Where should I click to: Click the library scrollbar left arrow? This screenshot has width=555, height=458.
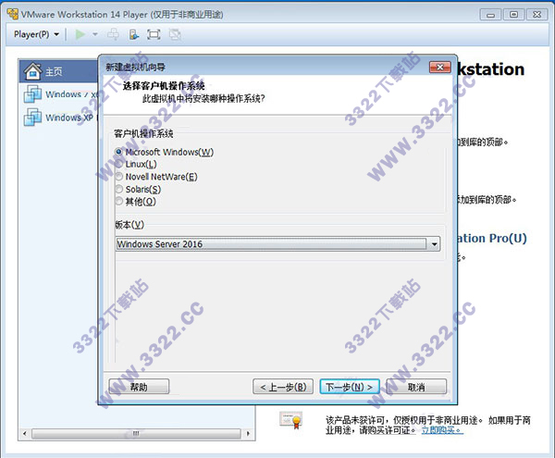(x=24, y=433)
